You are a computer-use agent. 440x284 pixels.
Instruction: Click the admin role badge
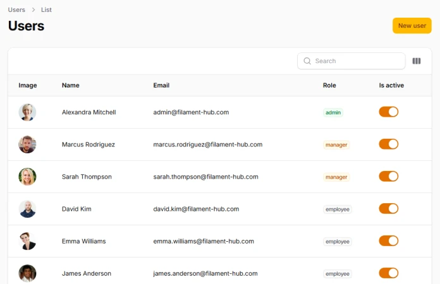click(x=333, y=112)
